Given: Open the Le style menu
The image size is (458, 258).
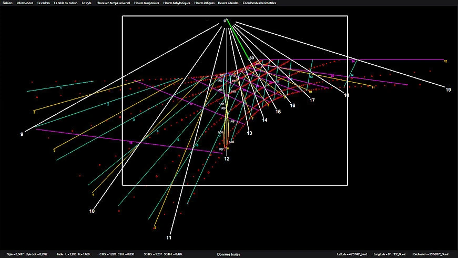Looking at the screenshot, I should 87,3.
